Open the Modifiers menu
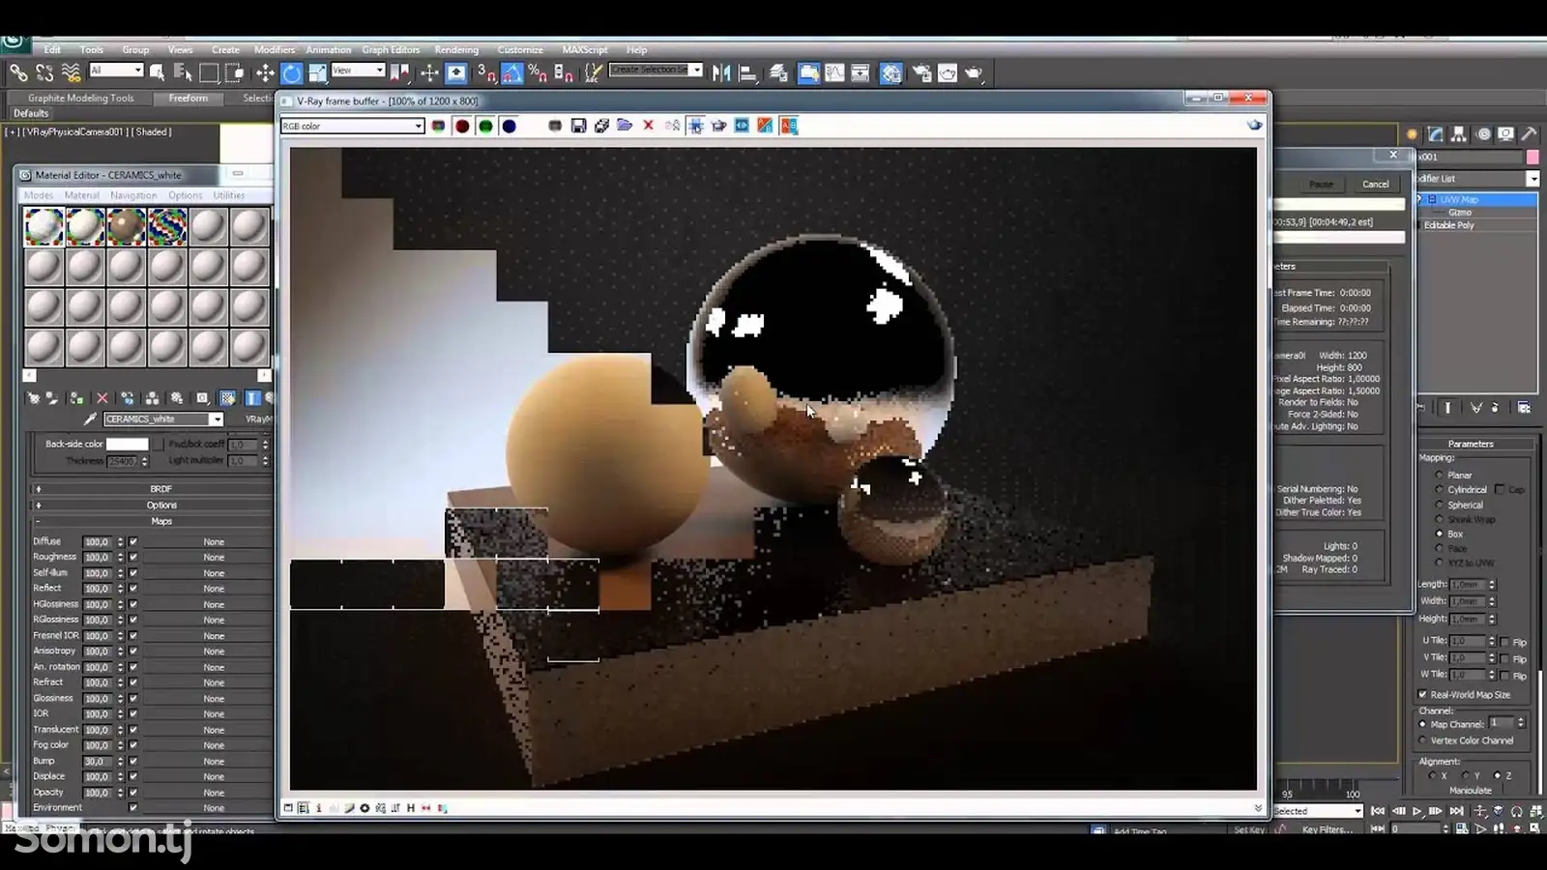1547x870 pixels. (x=275, y=50)
